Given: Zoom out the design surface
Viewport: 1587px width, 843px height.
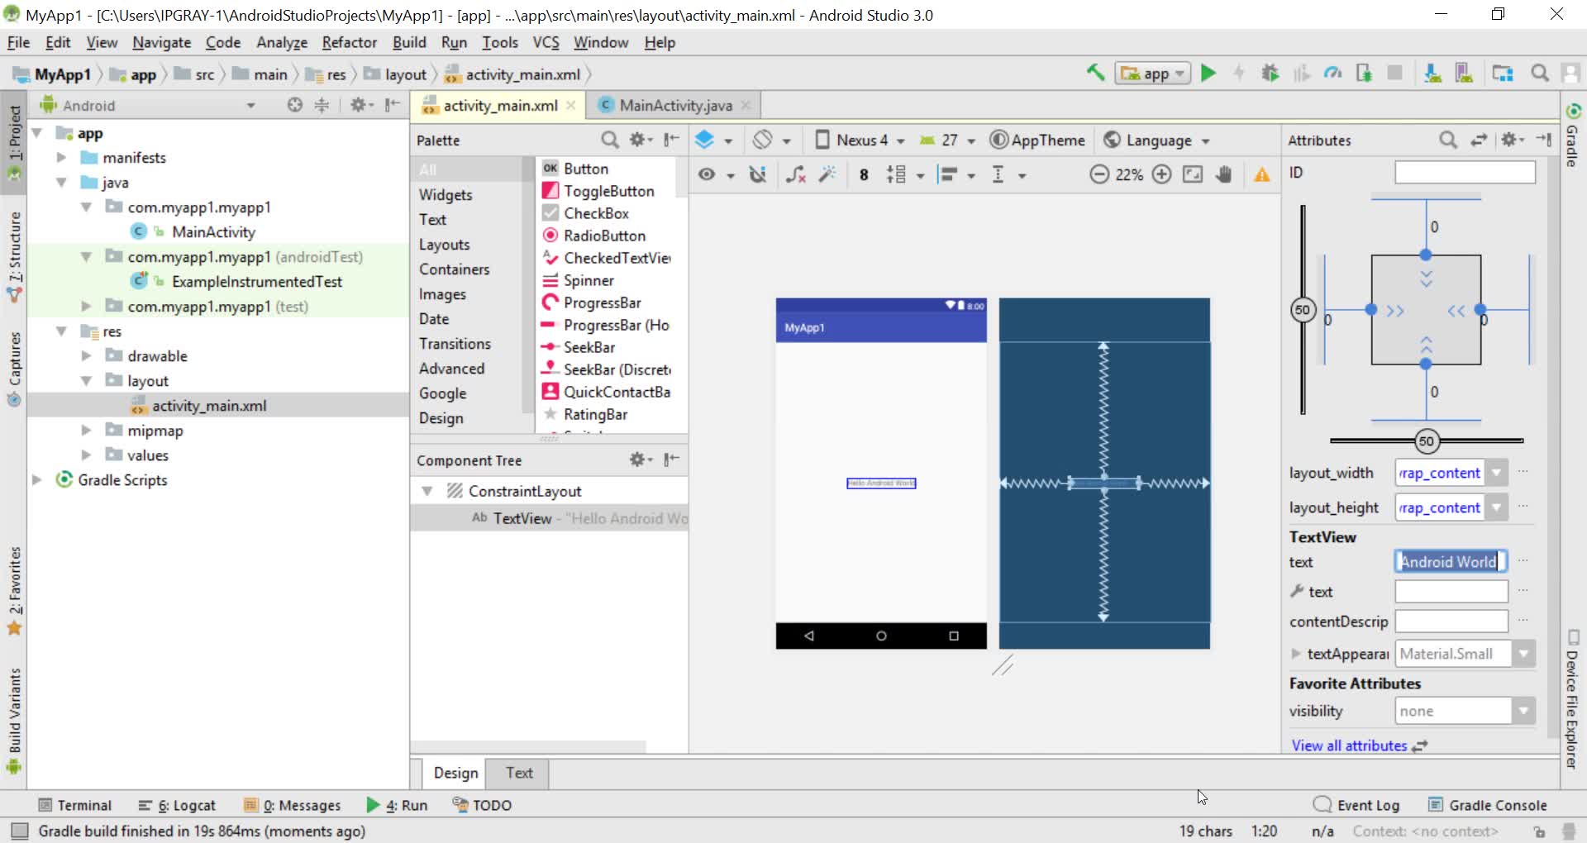Looking at the screenshot, I should pyautogui.click(x=1099, y=174).
